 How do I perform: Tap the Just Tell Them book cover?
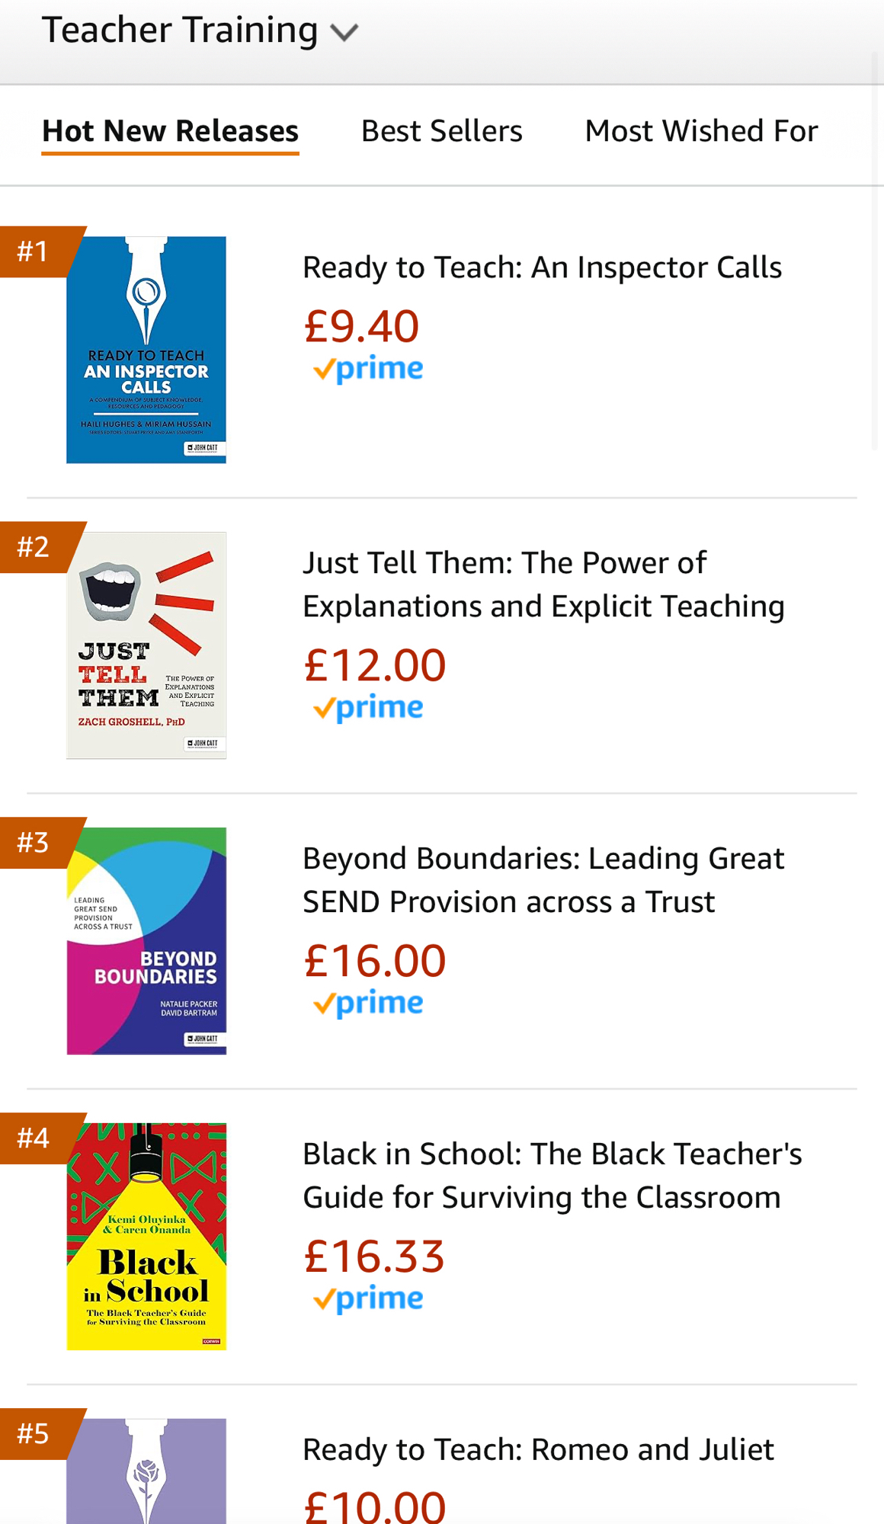pyautogui.click(x=146, y=645)
